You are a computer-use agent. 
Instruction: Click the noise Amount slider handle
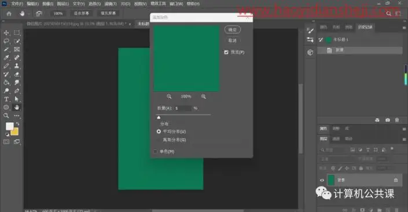159,118
